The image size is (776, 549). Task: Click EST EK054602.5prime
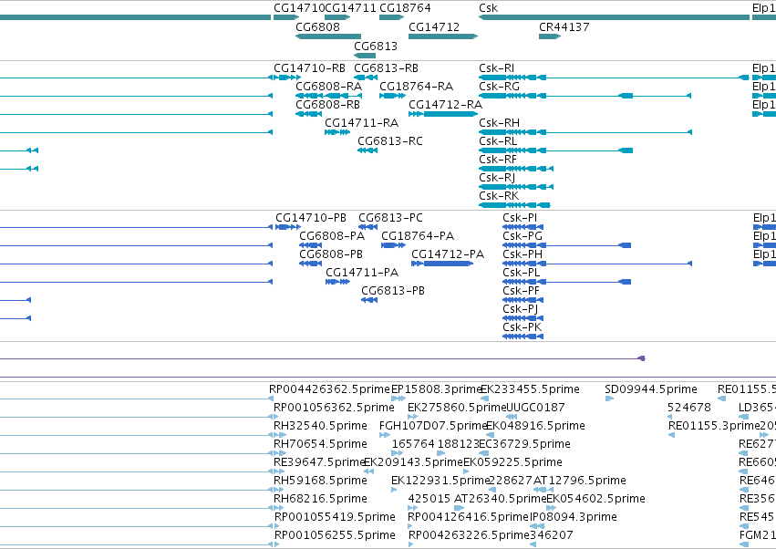[x=595, y=500]
